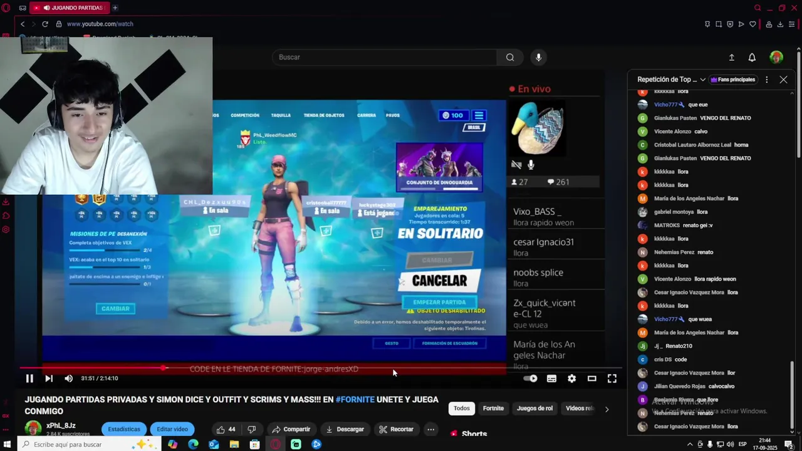Open the Windows Start menu
This screenshot has width=802, height=451.
click(8, 444)
